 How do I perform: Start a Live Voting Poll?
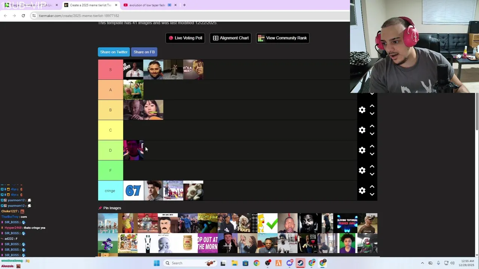(x=185, y=38)
